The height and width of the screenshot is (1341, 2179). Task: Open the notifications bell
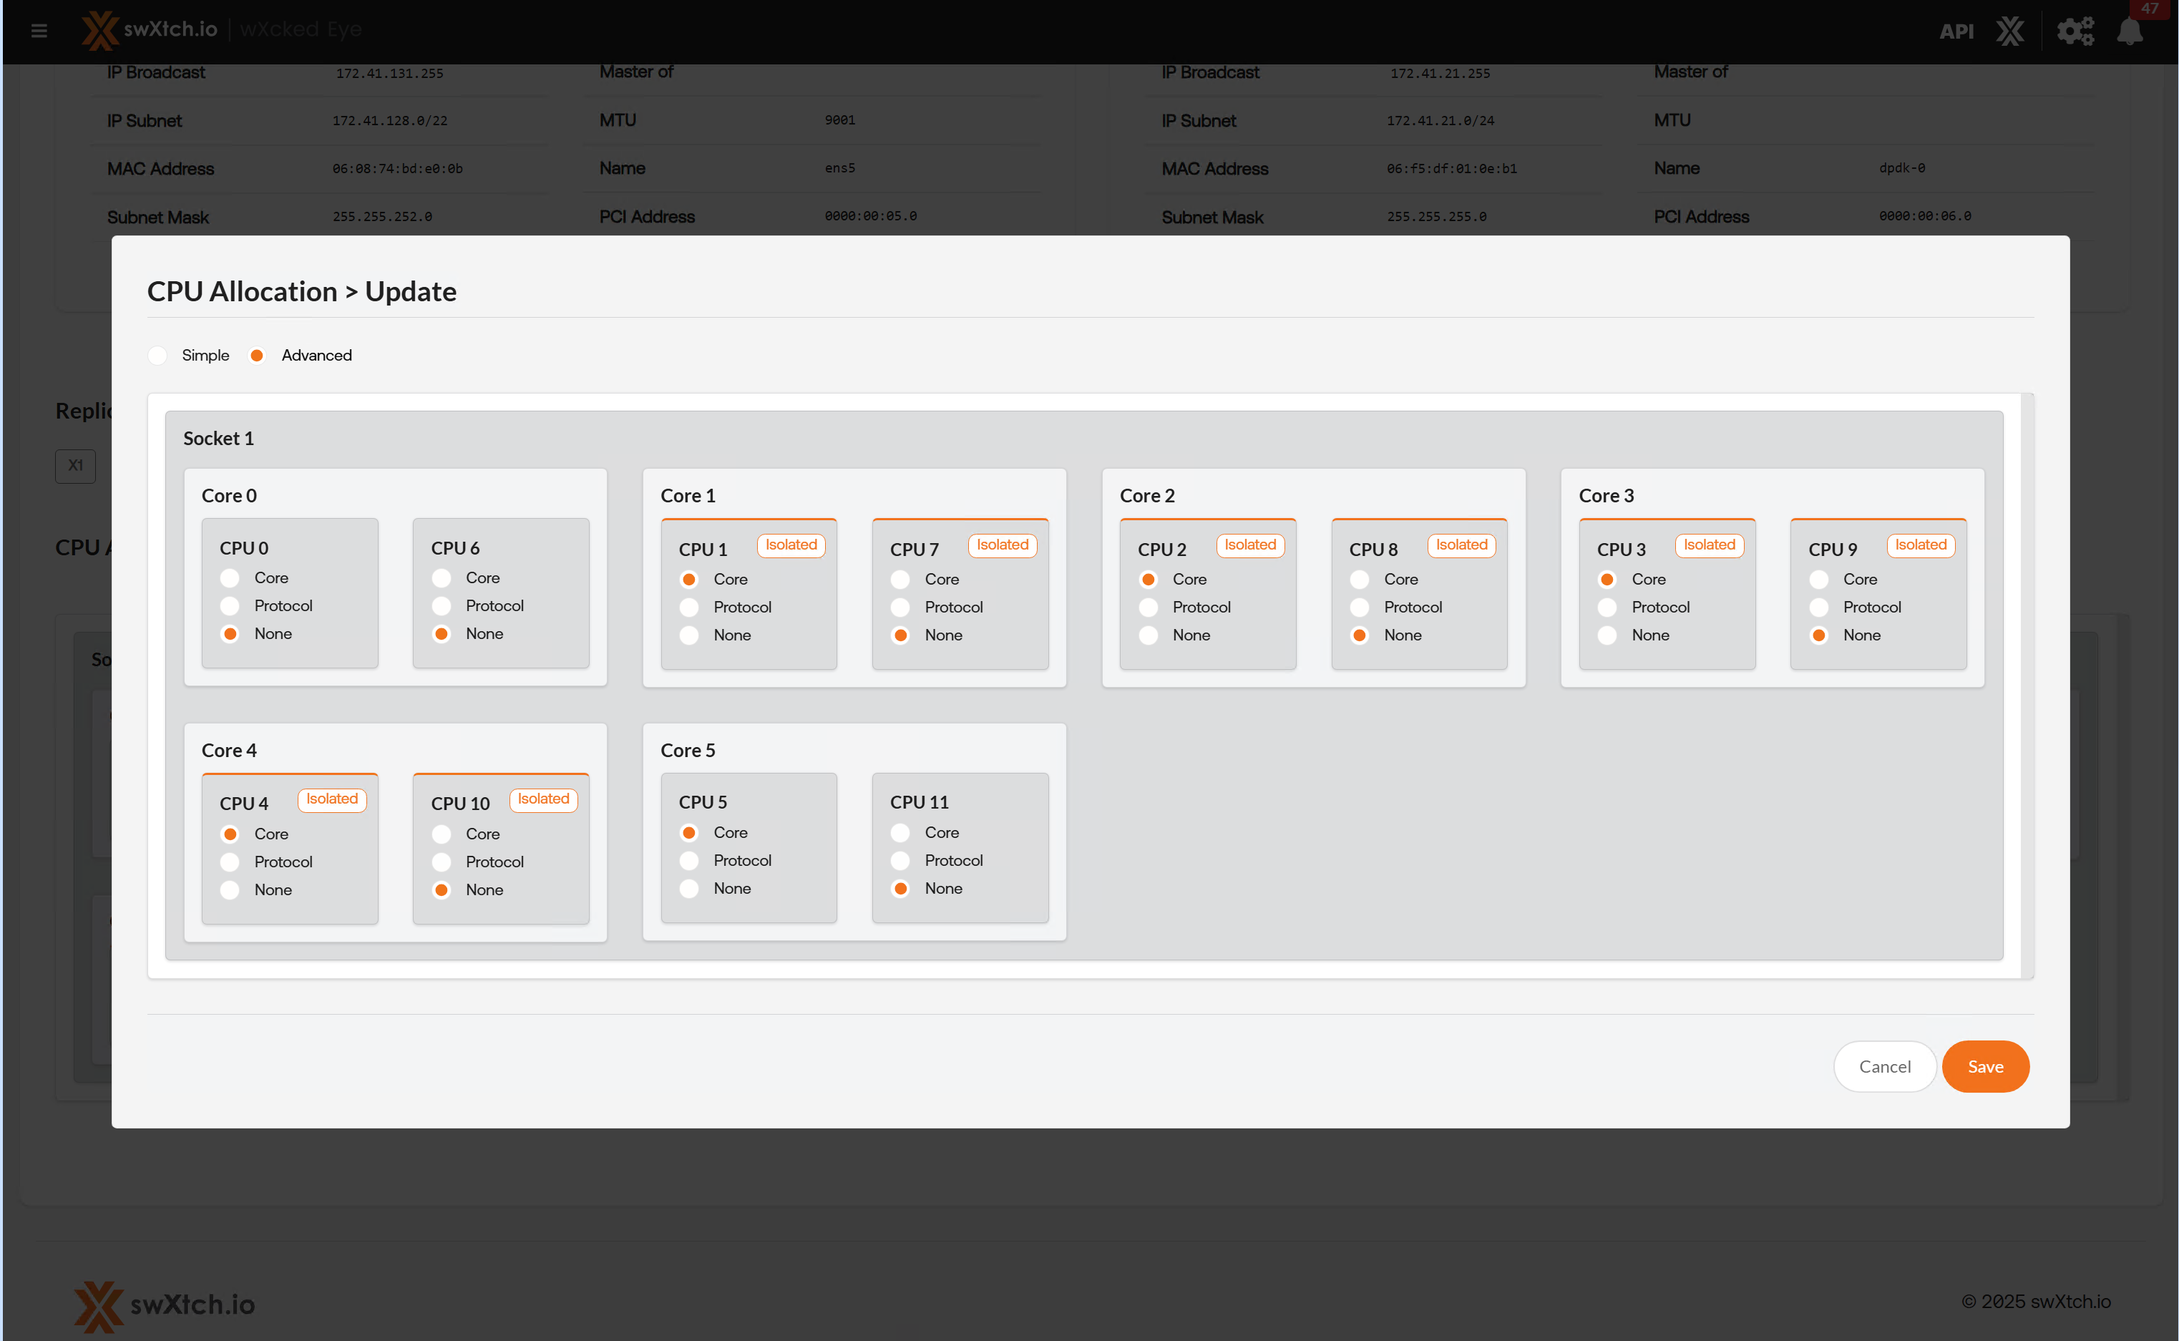point(2130,32)
